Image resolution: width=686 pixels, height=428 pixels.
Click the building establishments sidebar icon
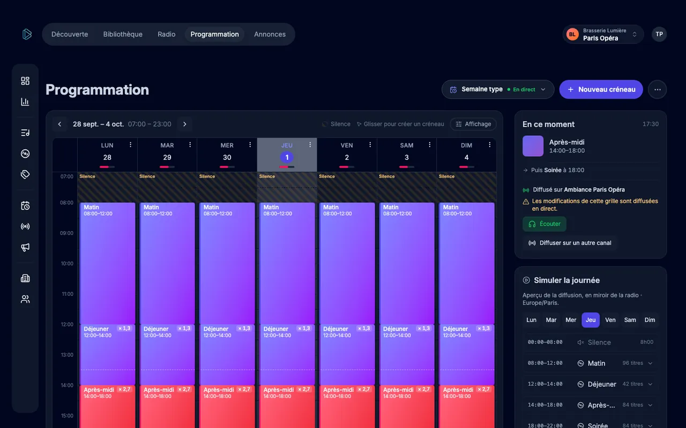coord(25,278)
